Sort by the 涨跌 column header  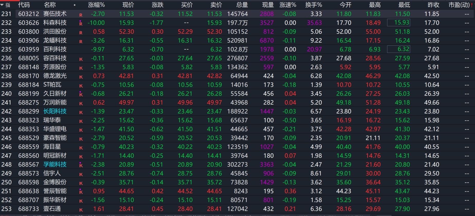pos(157,5)
